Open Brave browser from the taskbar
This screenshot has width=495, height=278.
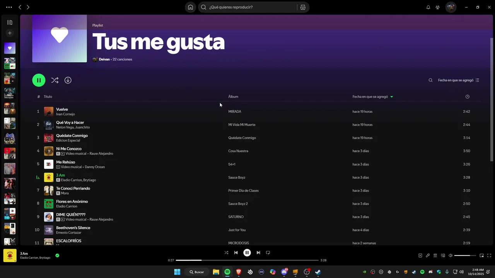click(x=239, y=272)
